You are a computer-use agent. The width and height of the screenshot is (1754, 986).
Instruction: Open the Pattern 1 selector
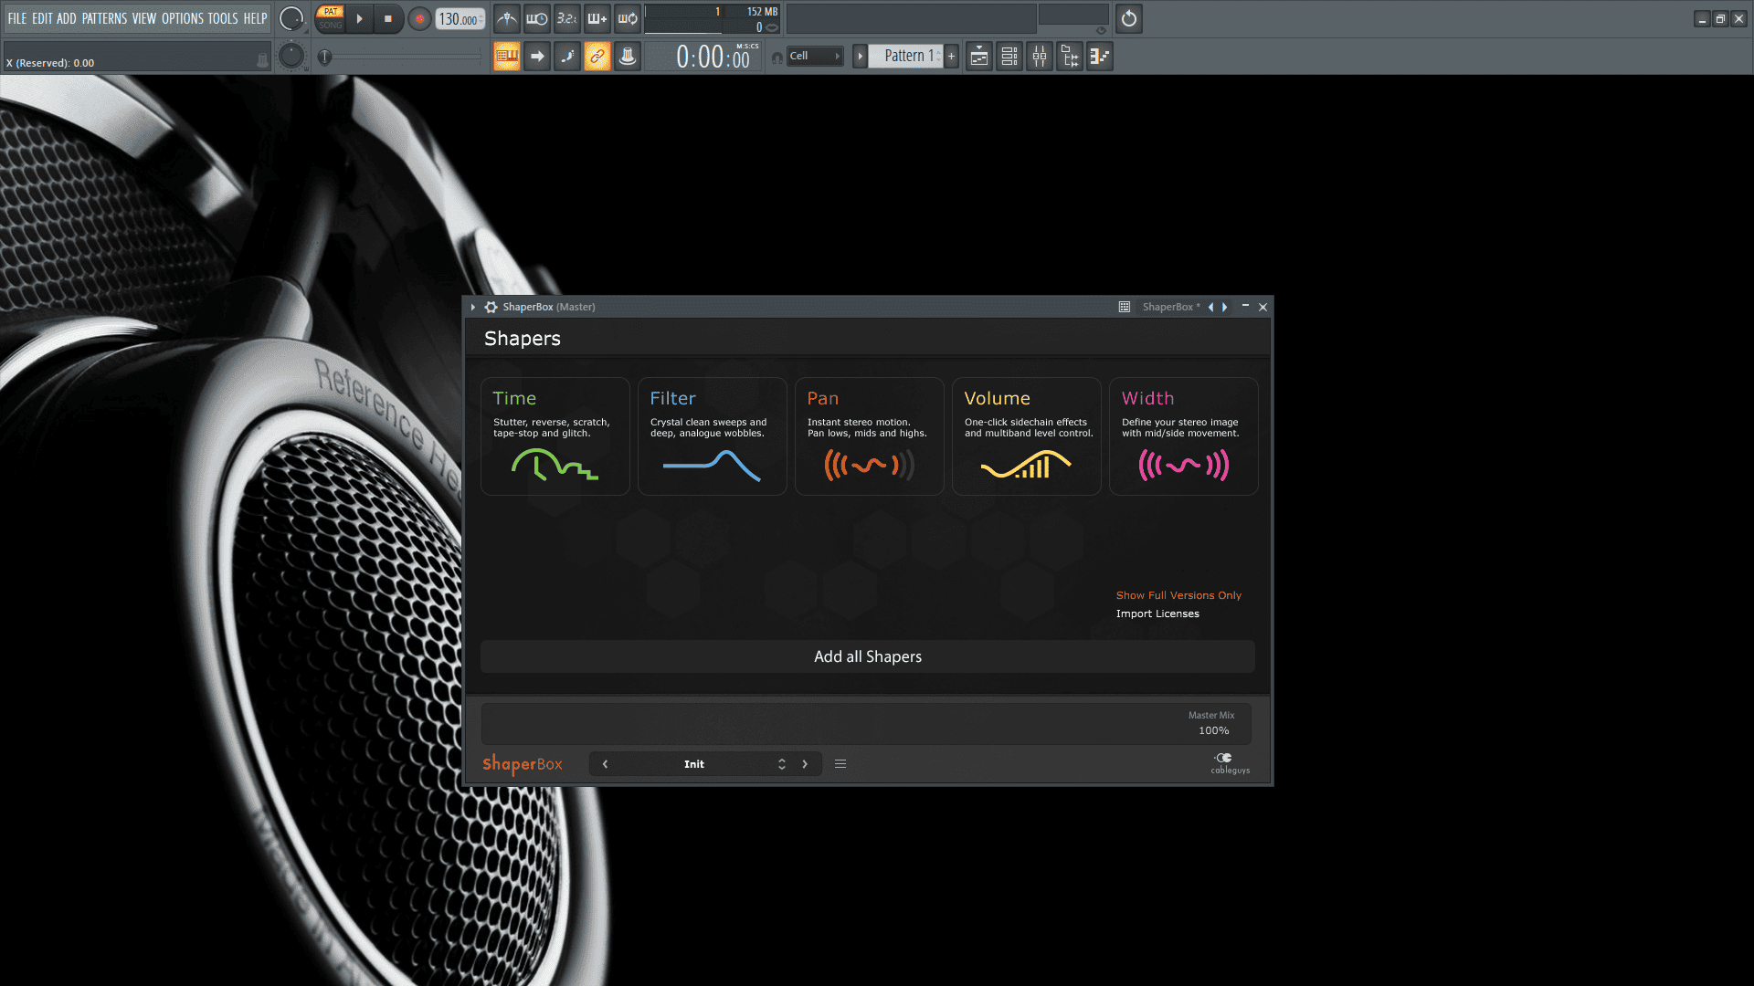pos(905,57)
